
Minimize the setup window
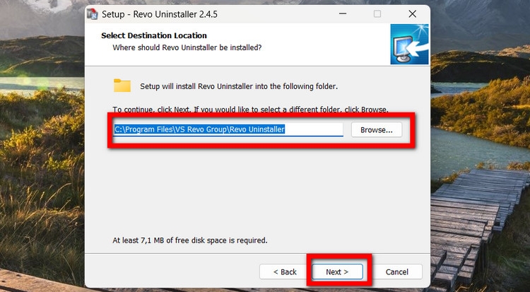point(343,14)
